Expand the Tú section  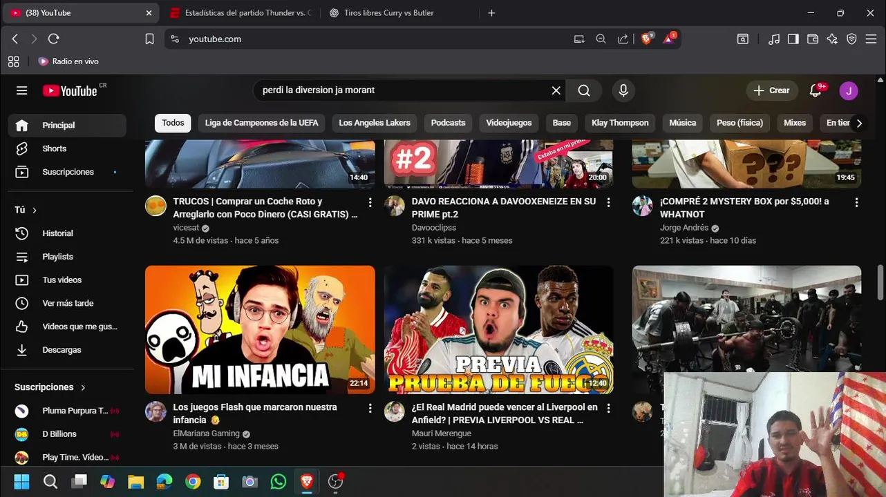click(26, 210)
